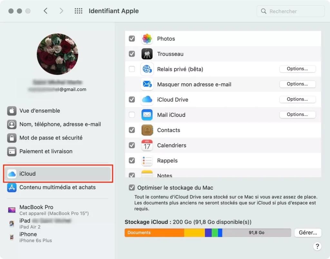This screenshot has width=330, height=259.
Task: Click the Apple logo icon beside Vue d'ensemble
Action: click(12, 111)
